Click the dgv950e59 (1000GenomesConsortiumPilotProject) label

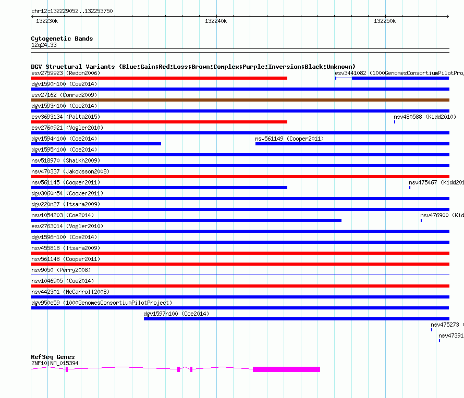pyautogui.click(x=102, y=303)
